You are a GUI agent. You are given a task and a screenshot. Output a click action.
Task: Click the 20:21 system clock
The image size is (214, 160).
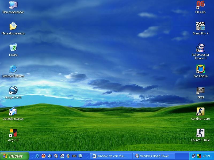tap(207, 156)
